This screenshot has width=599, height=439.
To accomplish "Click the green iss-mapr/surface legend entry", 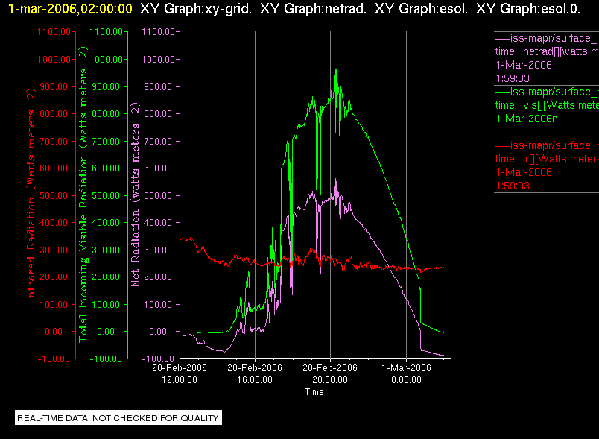I will pos(547,92).
